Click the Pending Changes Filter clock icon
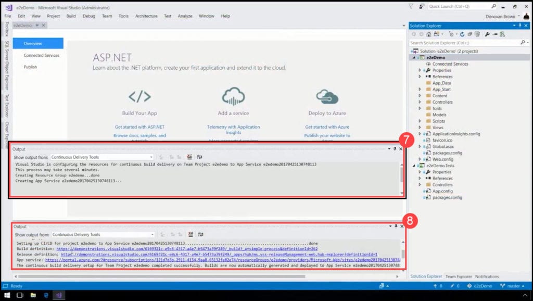Image resolution: width=533 pixels, height=301 pixels. click(452, 34)
